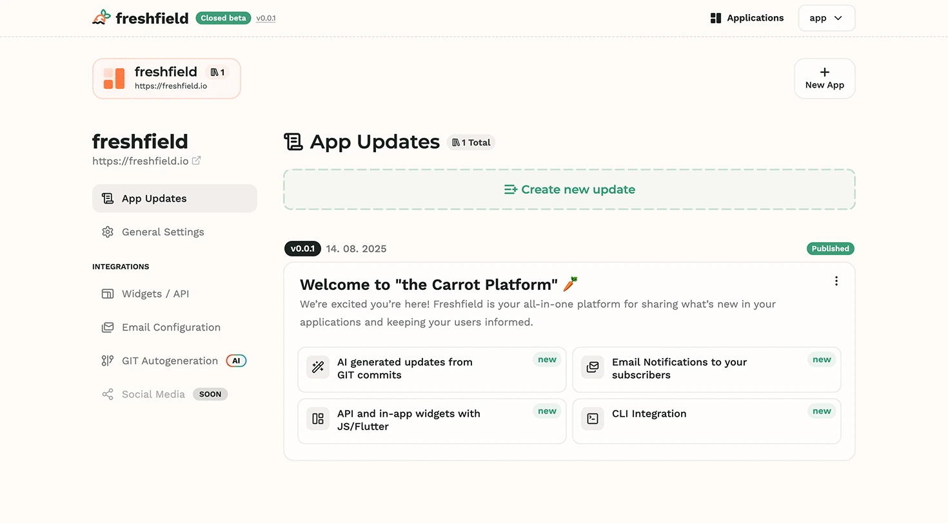Open App Updates in sidebar
The height and width of the screenshot is (523, 948).
(175, 198)
